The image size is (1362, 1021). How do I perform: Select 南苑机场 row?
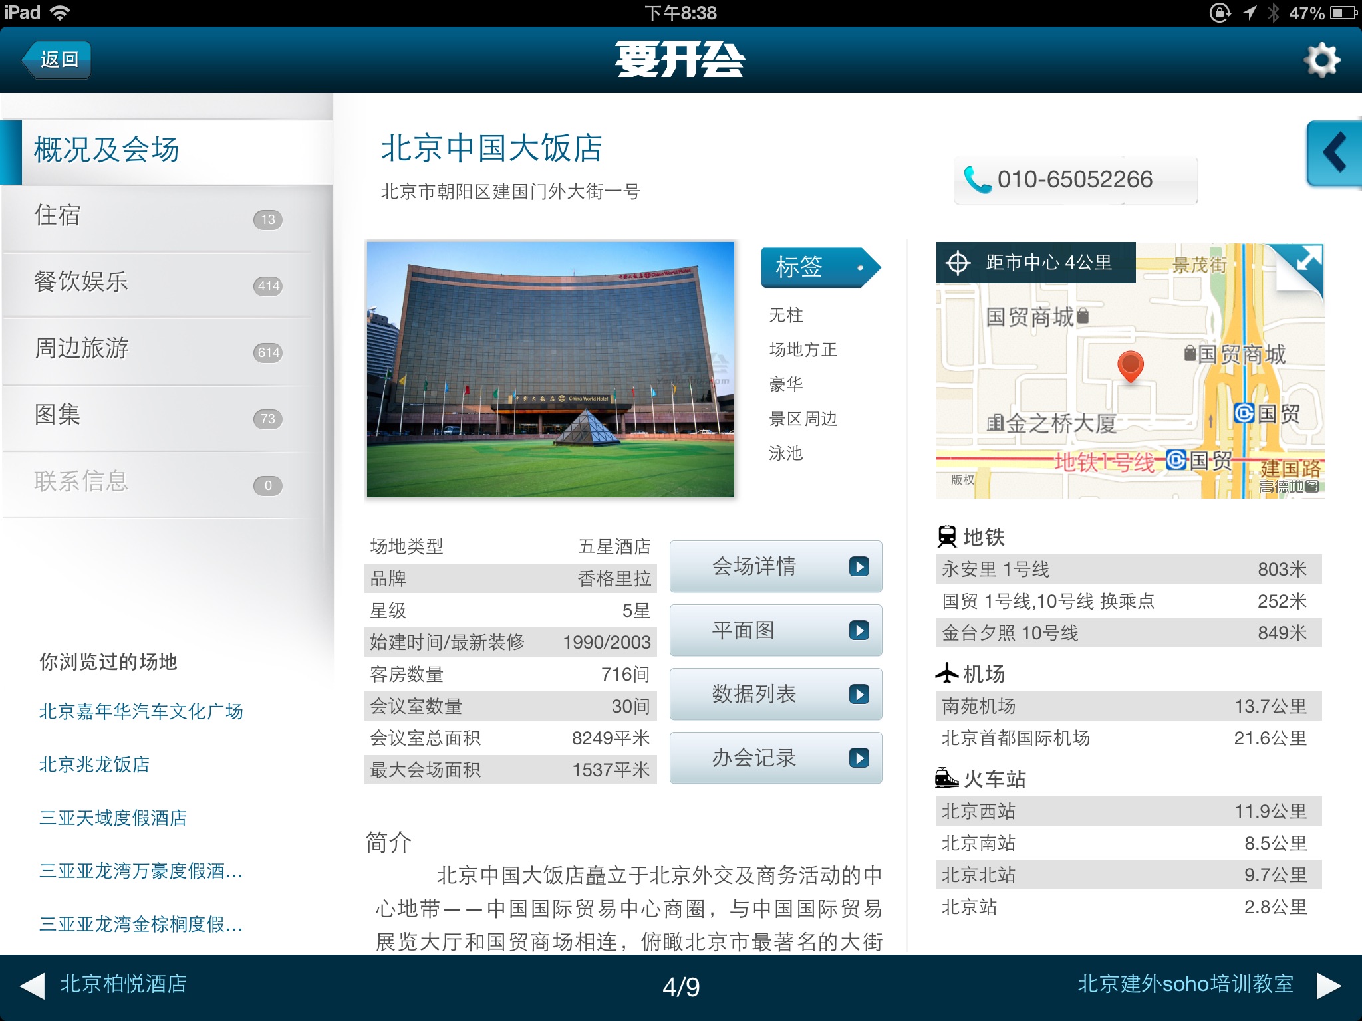point(1129,706)
